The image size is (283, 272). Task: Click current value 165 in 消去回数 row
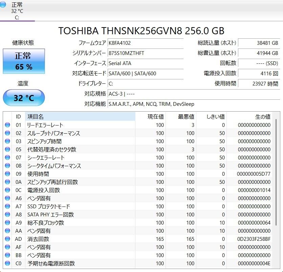(x=160, y=239)
